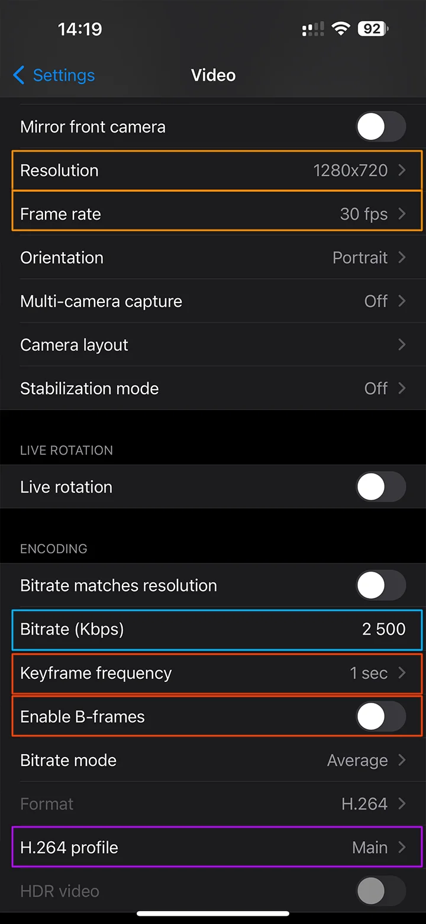Image resolution: width=426 pixels, height=924 pixels.
Task: Tap the status bar clock
Action: point(80,29)
